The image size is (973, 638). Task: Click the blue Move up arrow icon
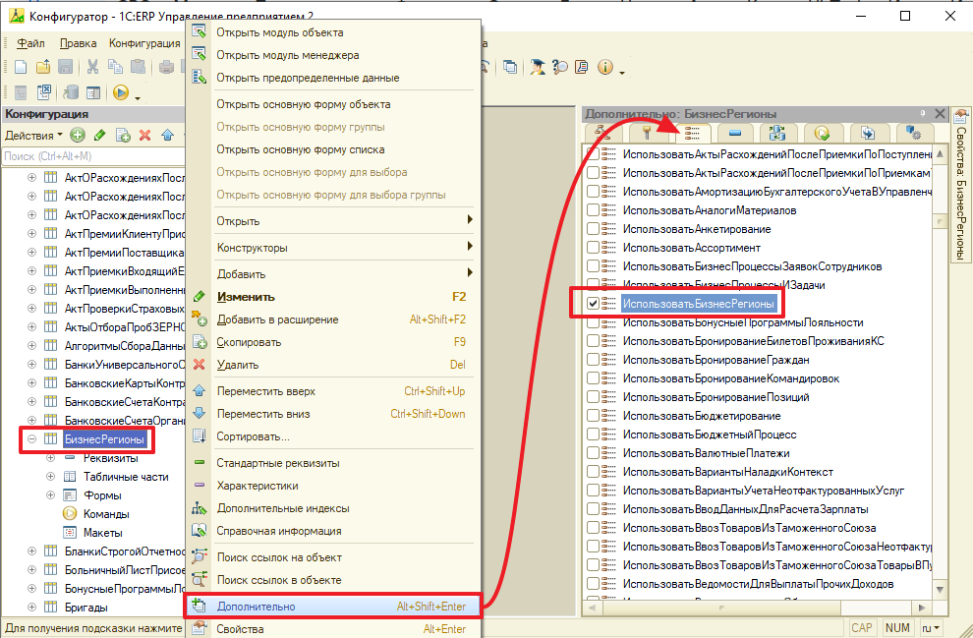pos(167,135)
